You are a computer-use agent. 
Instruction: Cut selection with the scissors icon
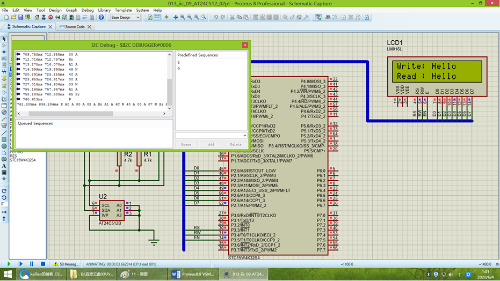[x=232, y=18]
